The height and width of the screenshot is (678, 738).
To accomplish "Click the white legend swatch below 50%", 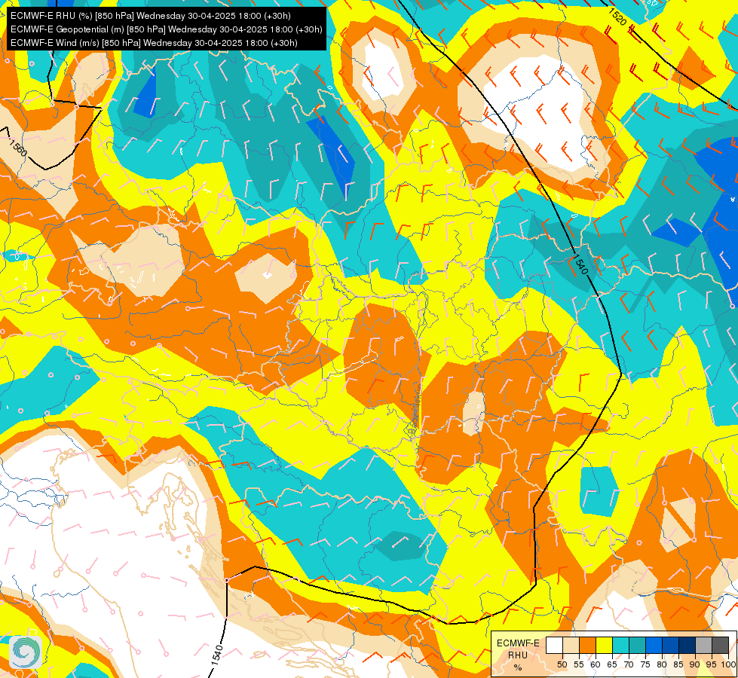I will coord(554,645).
